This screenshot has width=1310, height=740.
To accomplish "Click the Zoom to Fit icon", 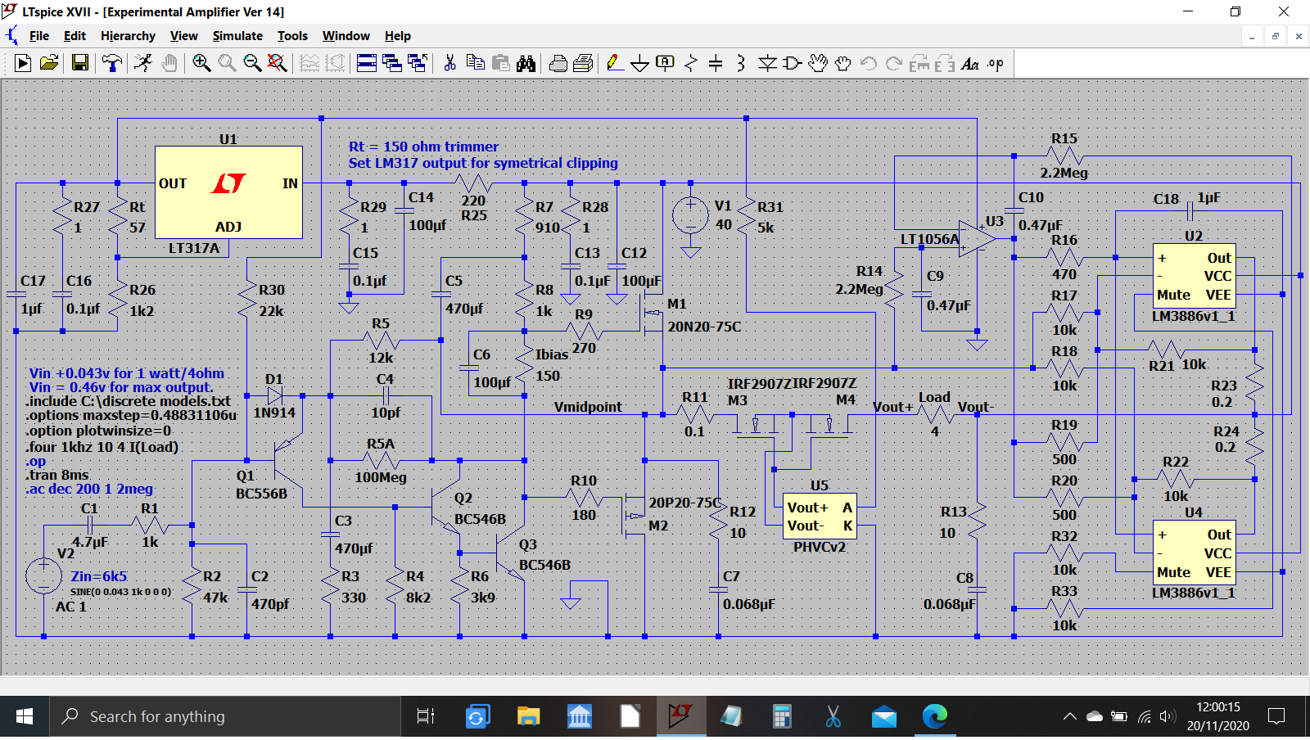I will coord(278,63).
